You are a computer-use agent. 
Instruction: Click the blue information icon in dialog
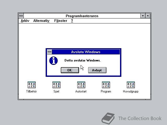pyautogui.click(x=53, y=61)
